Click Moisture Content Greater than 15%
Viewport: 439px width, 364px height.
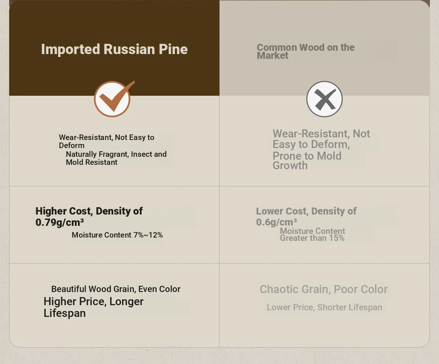312,234
